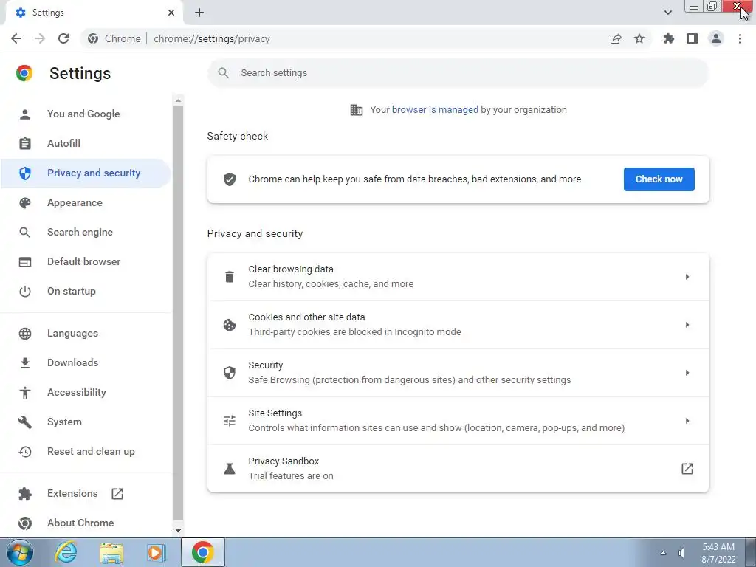Click the forward navigation arrow
756x567 pixels.
pyautogui.click(x=40, y=38)
